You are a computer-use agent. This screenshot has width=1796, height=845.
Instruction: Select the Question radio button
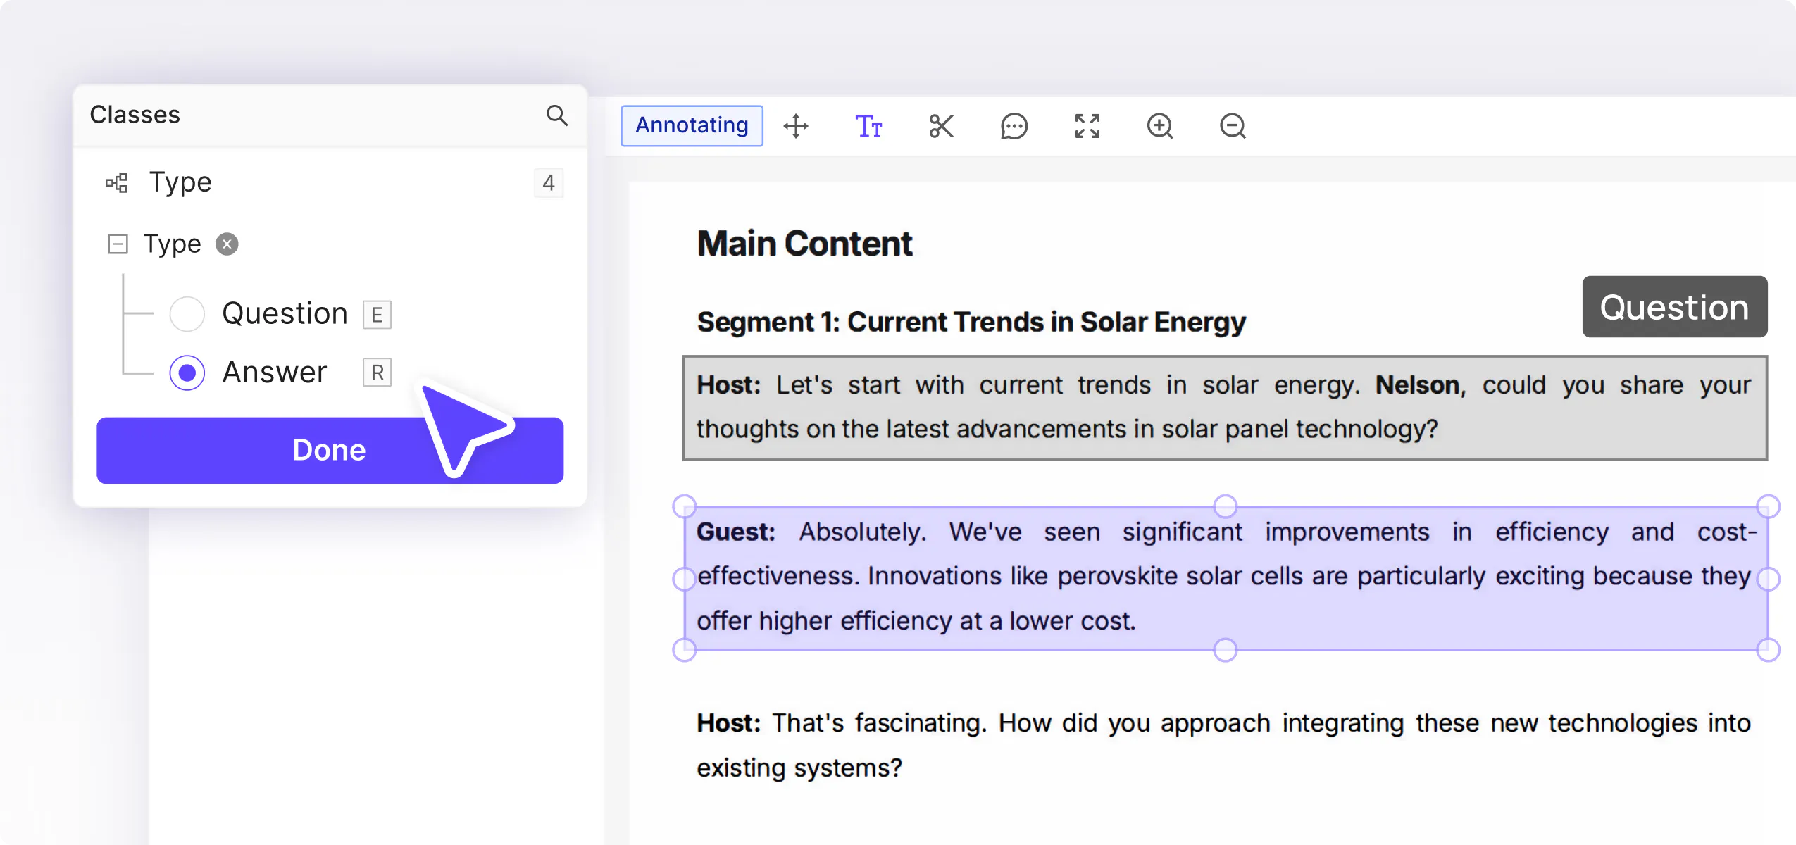(x=187, y=314)
